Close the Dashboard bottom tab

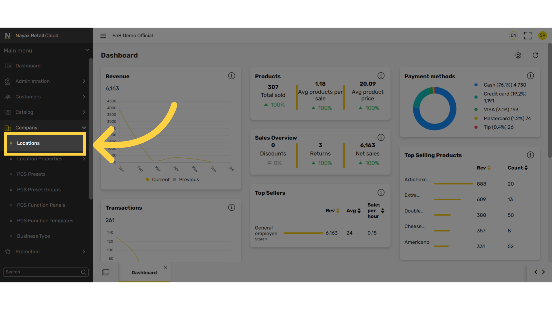[165, 267]
